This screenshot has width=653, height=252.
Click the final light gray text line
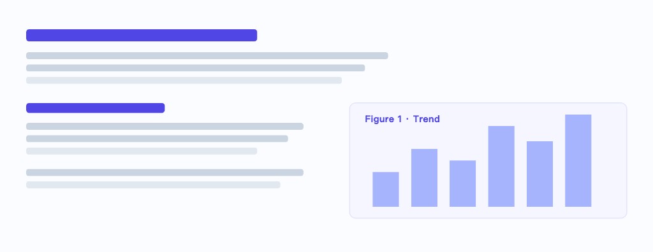point(153,185)
